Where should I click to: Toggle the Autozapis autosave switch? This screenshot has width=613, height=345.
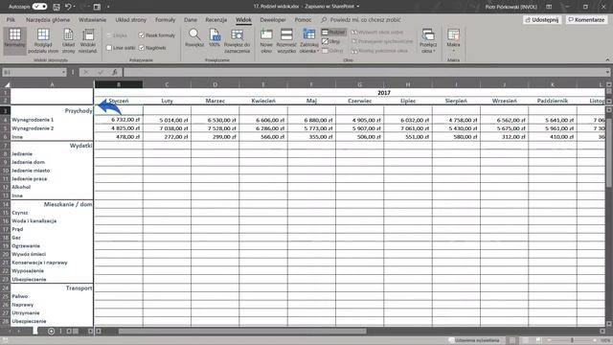tap(39, 7)
